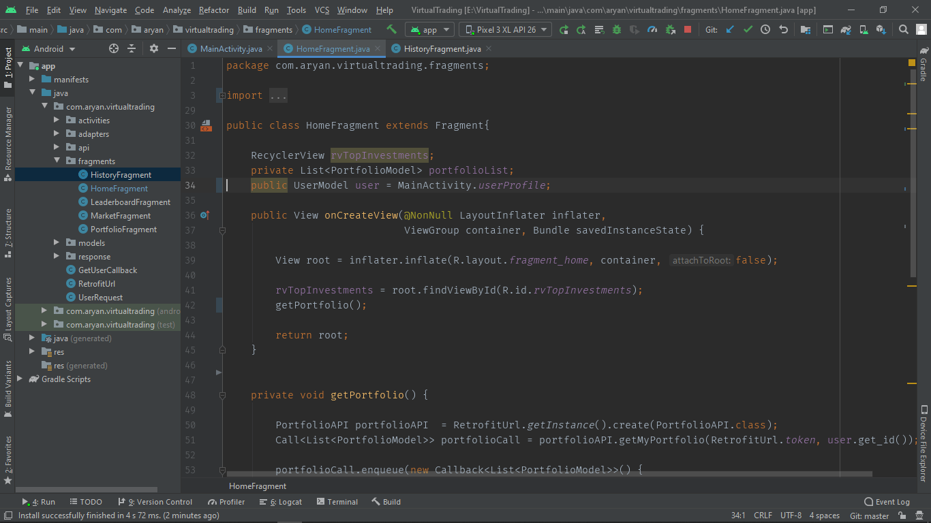Profile the app with the gauge icon
Viewport: 931px width, 523px height.
(652, 29)
